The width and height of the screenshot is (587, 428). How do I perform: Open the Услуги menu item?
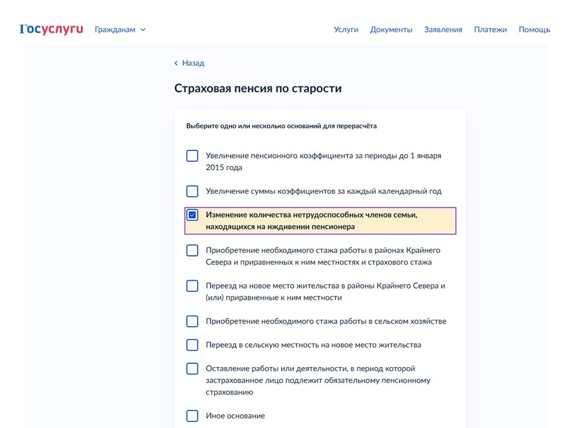(x=346, y=29)
